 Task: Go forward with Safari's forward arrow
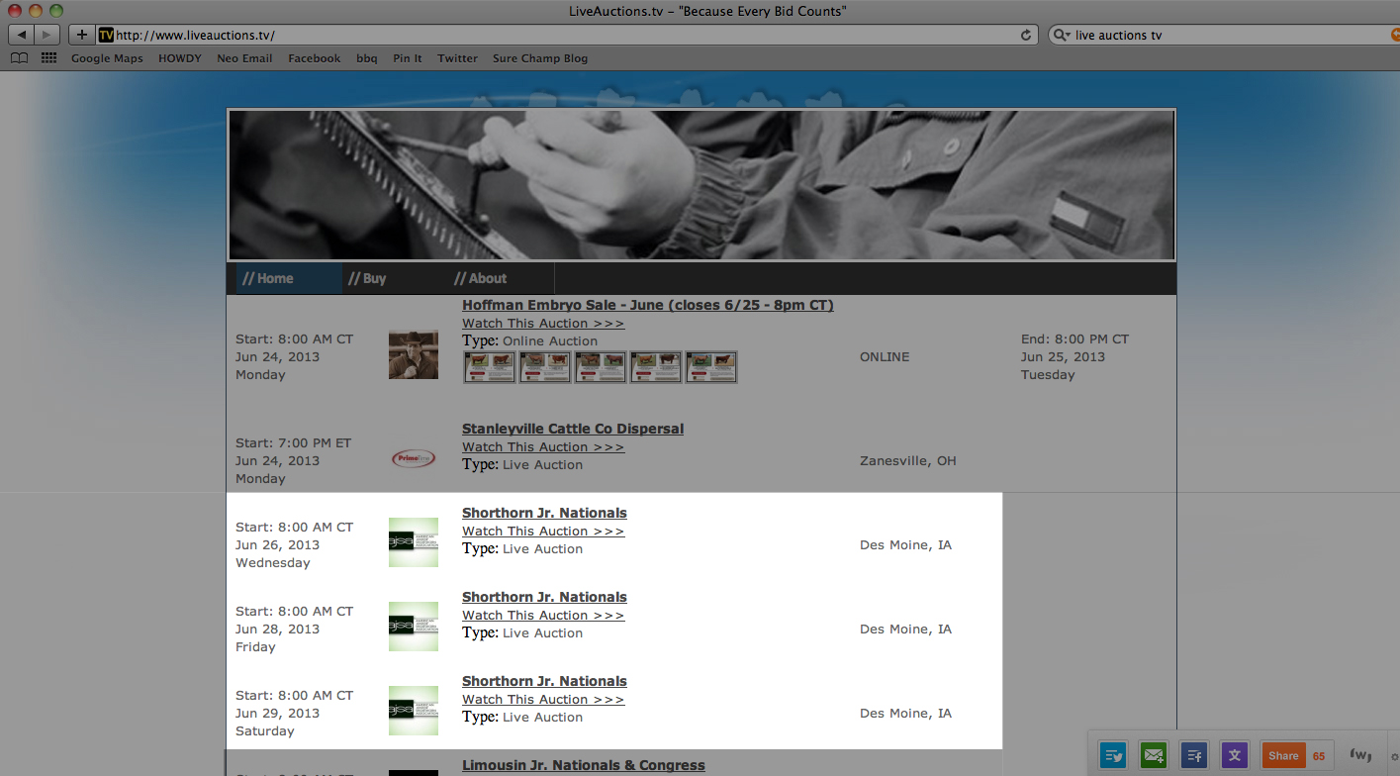coord(47,35)
